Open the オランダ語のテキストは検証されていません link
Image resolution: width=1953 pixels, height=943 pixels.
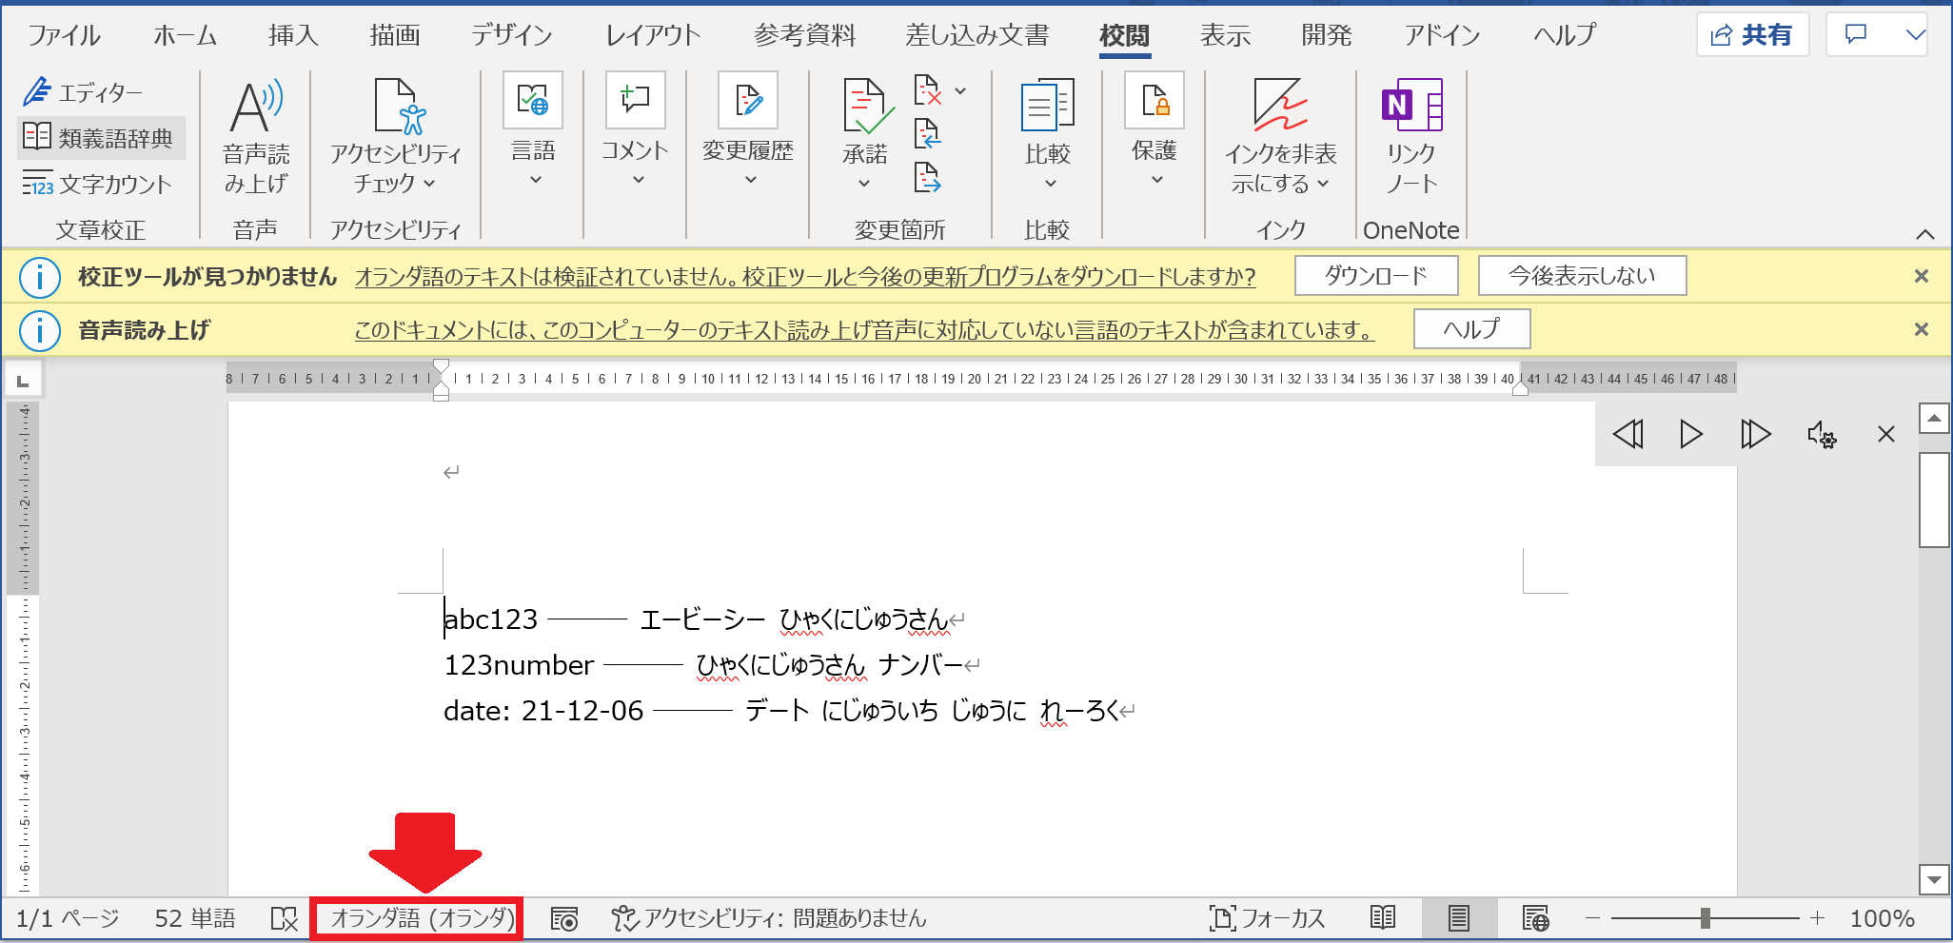tap(805, 277)
